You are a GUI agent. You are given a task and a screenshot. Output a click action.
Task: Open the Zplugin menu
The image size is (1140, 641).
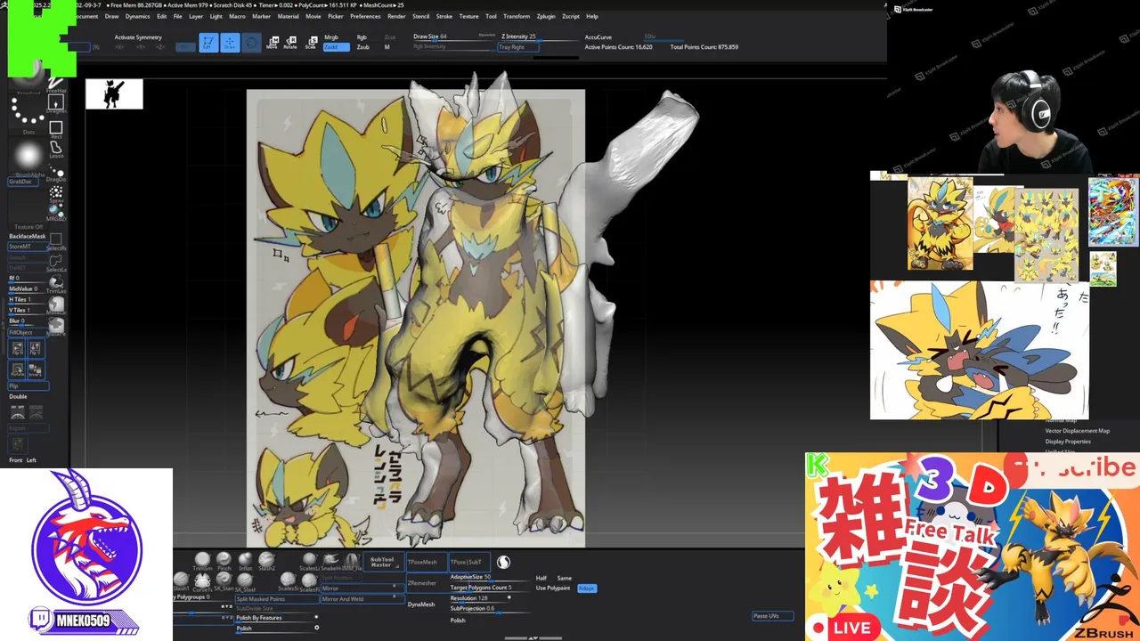point(546,16)
